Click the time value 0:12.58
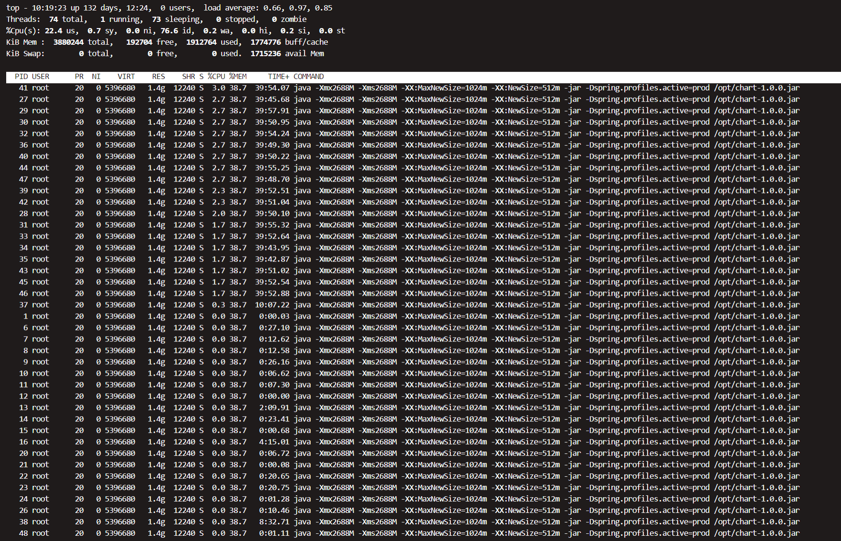 (x=274, y=351)
